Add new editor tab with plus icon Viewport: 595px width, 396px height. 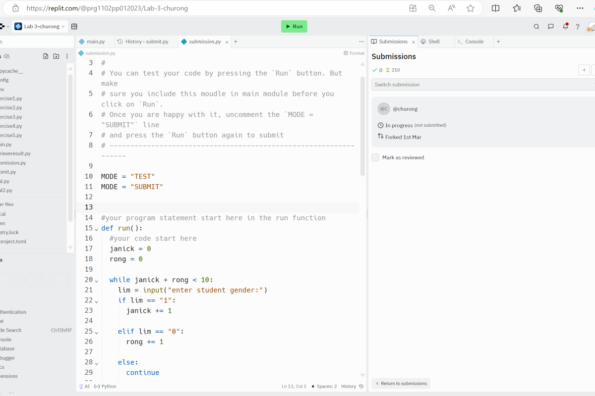236,42
